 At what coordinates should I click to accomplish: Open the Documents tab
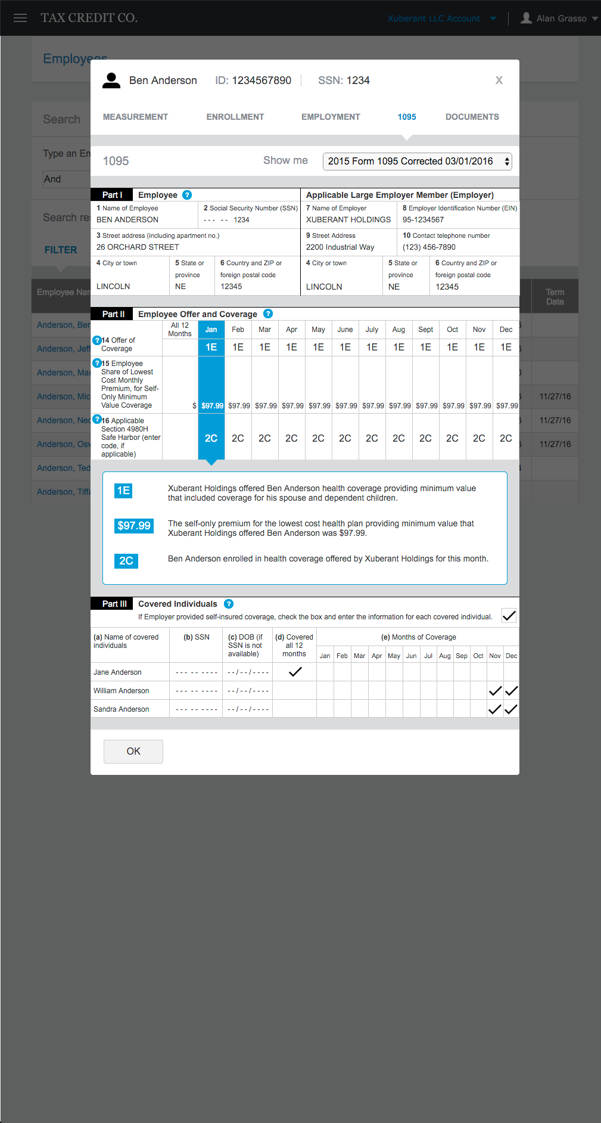[x=472, y=117]
